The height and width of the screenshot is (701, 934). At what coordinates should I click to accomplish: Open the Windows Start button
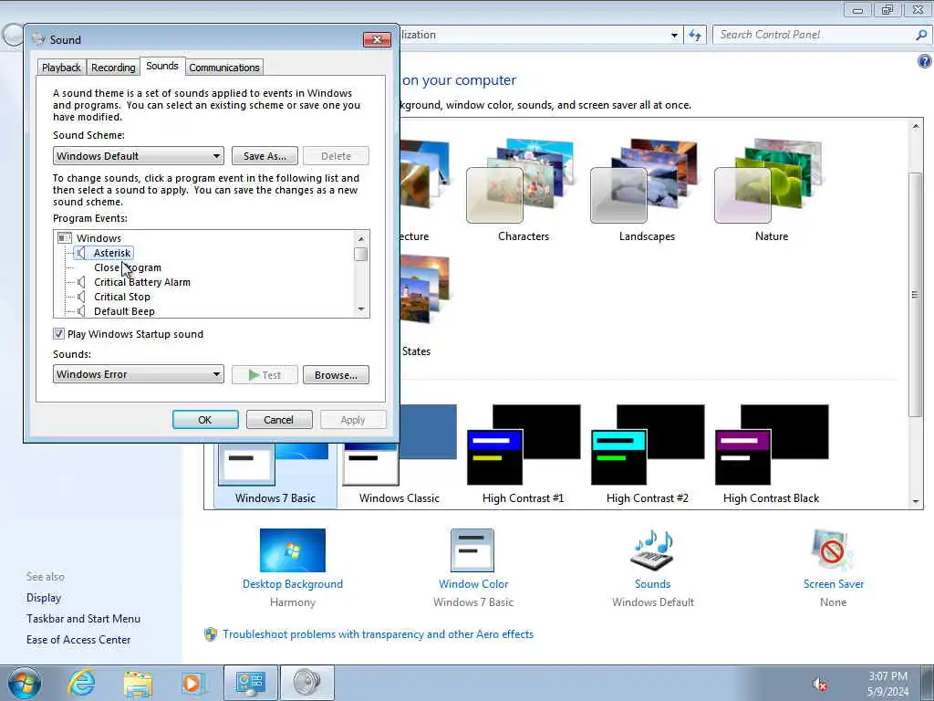point(25,683)
